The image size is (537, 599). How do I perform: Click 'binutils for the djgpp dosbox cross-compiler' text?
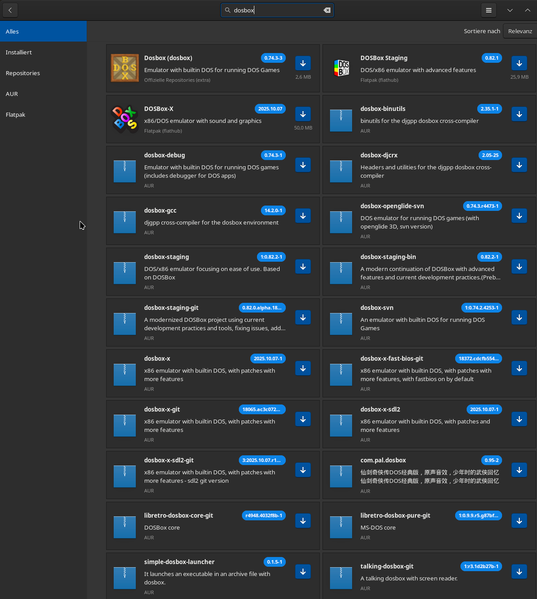point(419,121)
